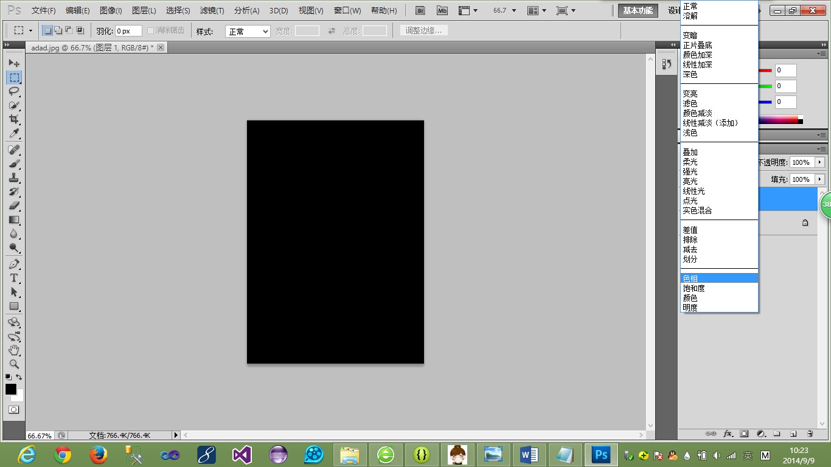Select the Clone Stamp tool
Image resolution: width=831 pixels, height=467 pixels.
pyautogui.click(x=14, y=178)
